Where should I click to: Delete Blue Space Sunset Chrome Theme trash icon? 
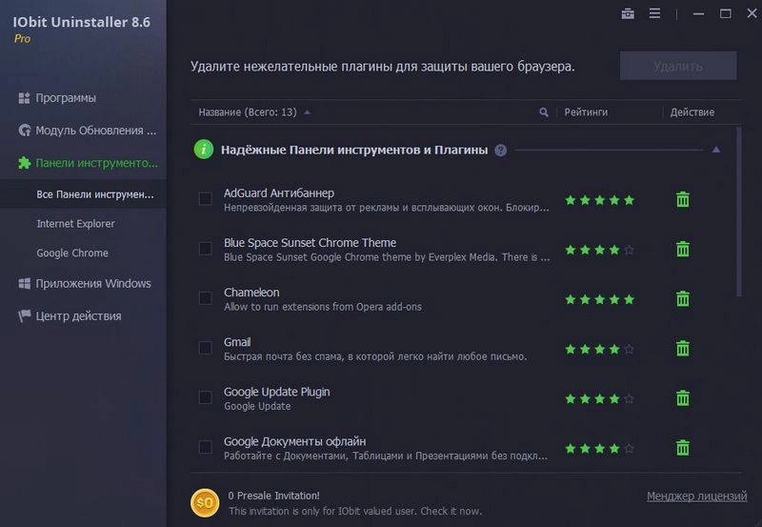[683, 249]
